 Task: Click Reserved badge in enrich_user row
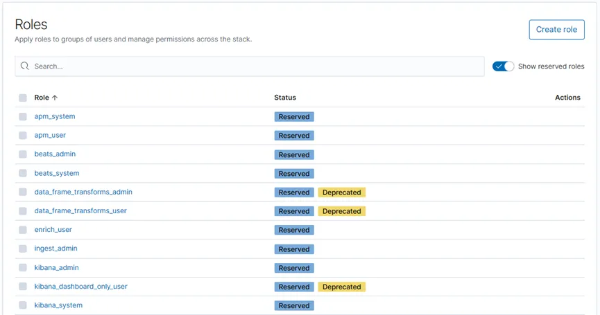pos(294,230)
